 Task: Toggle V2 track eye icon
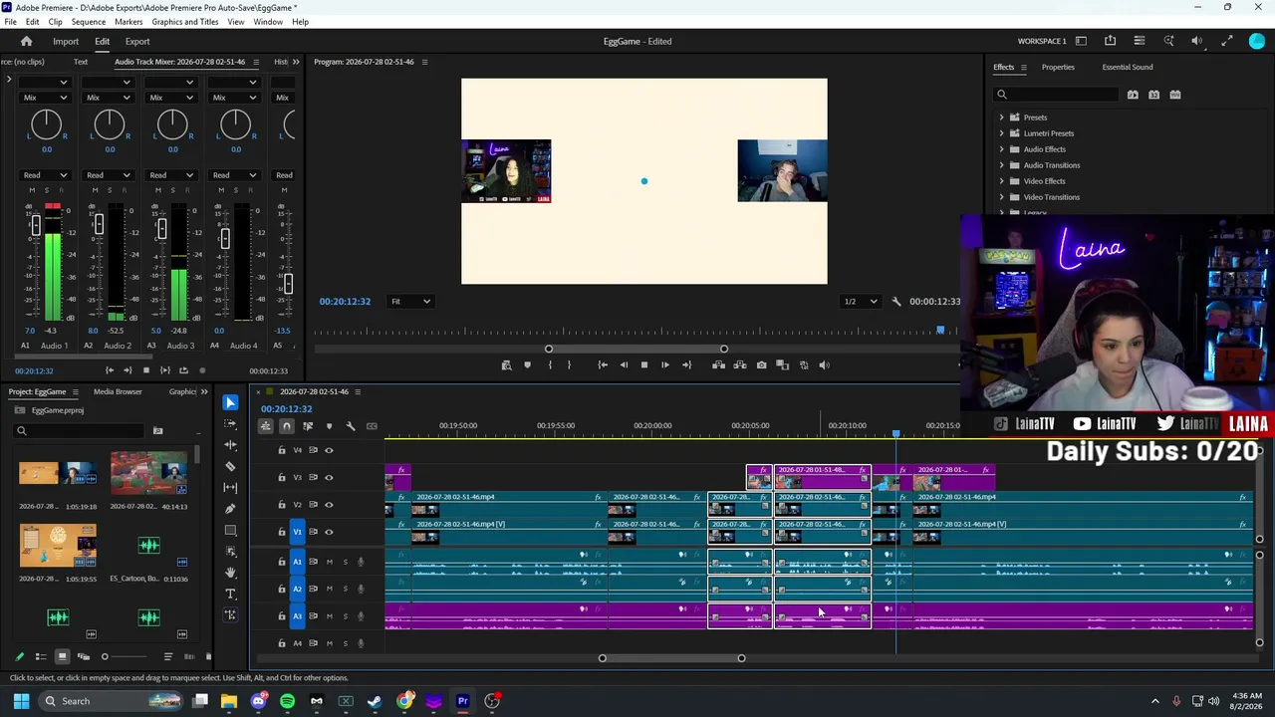[329, 505]
